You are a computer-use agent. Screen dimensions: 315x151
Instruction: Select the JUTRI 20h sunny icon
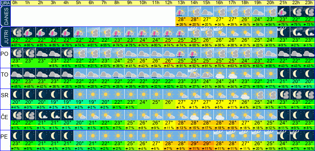pyautogui.click(x=270, y=32)
